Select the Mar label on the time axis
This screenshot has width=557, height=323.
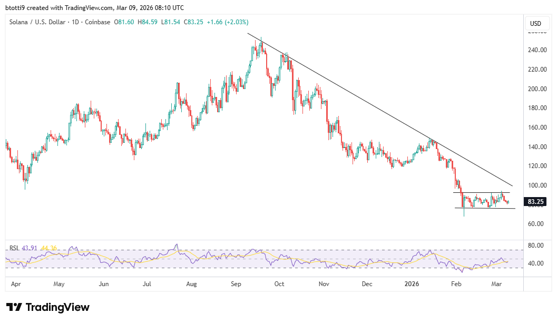[x=497, y=283]
